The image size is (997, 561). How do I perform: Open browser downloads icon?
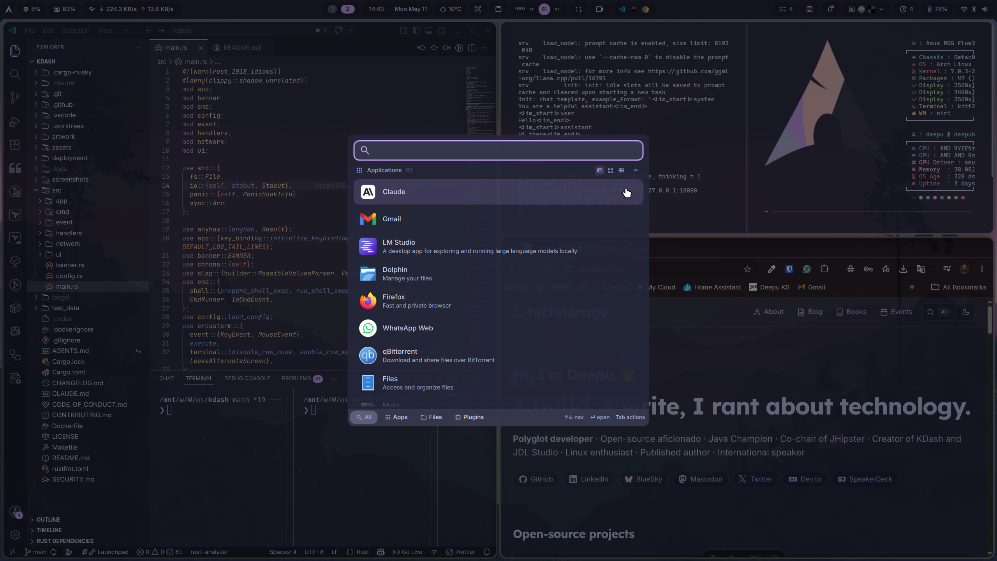(903, 269)
